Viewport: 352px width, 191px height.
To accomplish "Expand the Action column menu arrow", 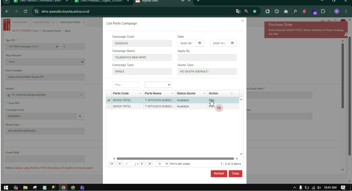I will pos(232,94).
